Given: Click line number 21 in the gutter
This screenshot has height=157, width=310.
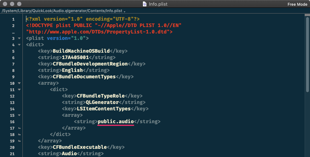Looking at the screenshot, I should point(12,153).
